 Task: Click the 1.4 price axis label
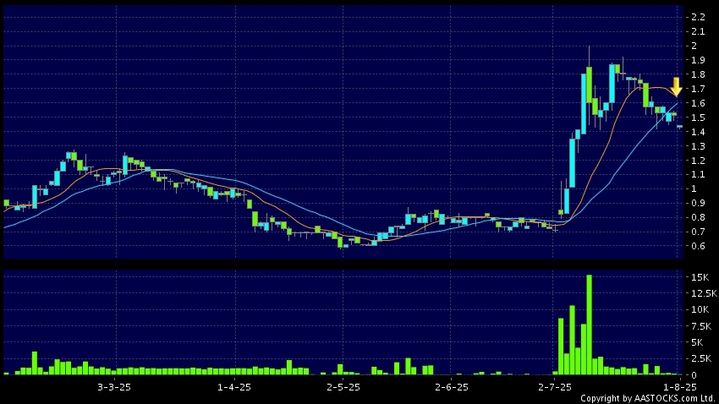click(698, 132)
